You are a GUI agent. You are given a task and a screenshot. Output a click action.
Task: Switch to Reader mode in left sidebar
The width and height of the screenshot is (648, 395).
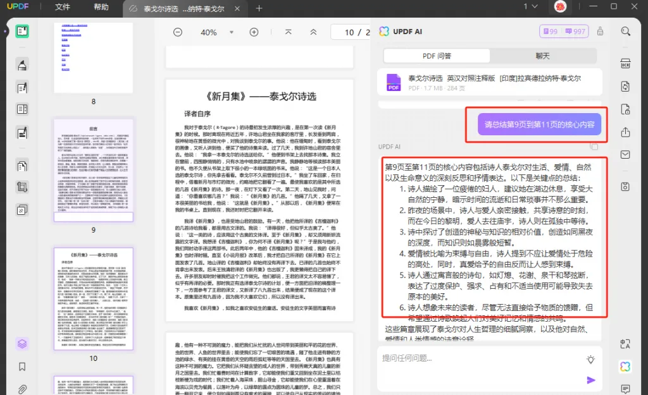click(x=22, y=32)
